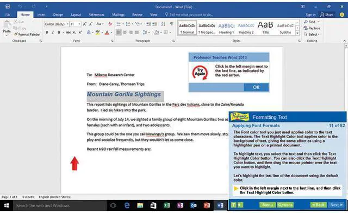Click the Cut button
Viewport: 348px width, 213px height.
point(18,22)
